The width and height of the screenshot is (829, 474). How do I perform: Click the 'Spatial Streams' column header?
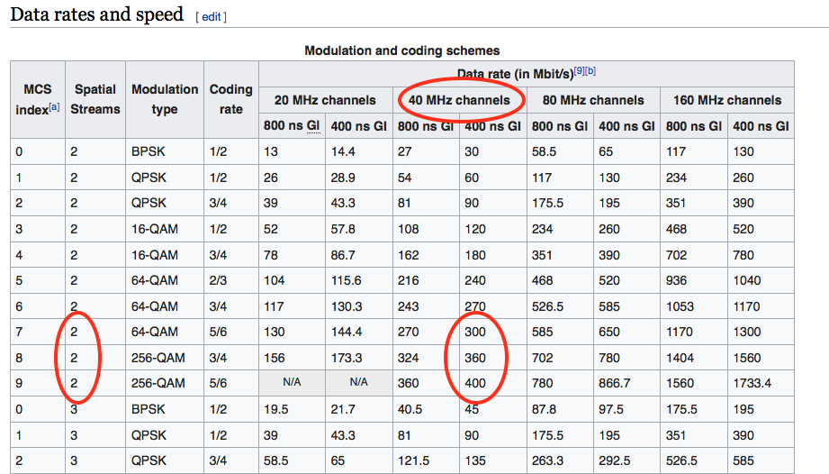pyautogui.click(x=95, y=99)
